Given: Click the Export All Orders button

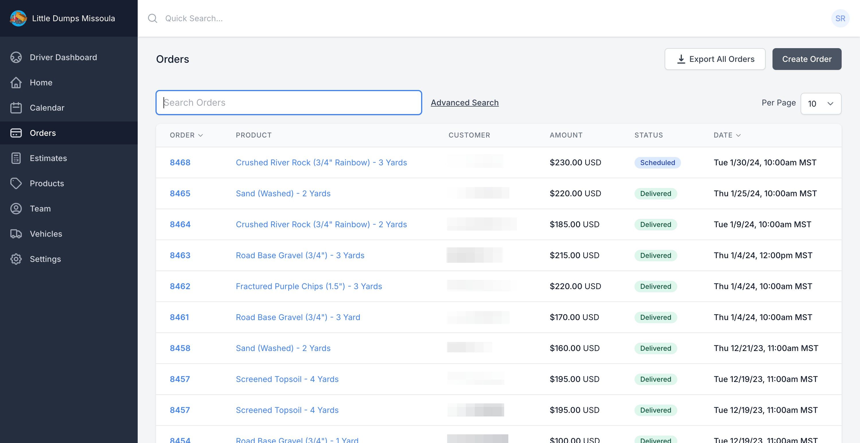Looking at the screenshot, I should 715,59.
